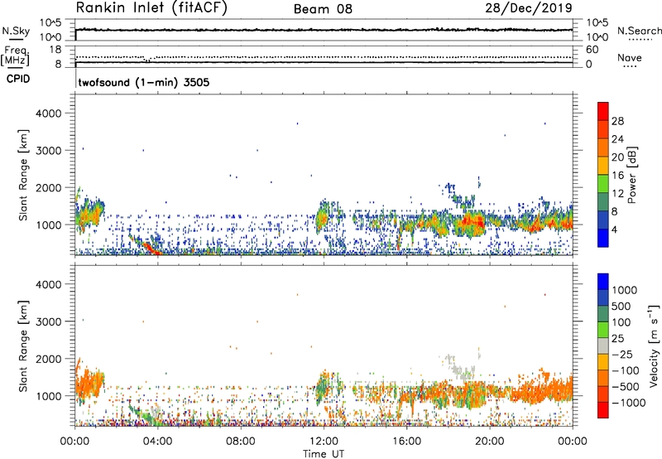The height and width of the screenshot is (459, 662).
Task: Click the green echo patch near 12:00 in power panel
Action: point(323,219)
